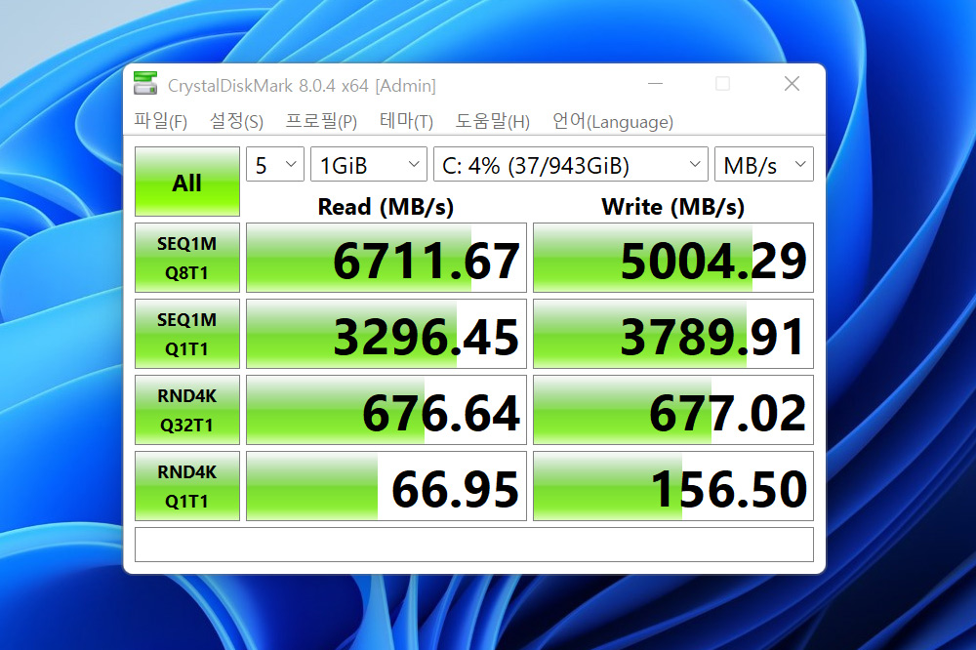Click the CrystalDiskMark app icon in title bar

pos(145,84)
